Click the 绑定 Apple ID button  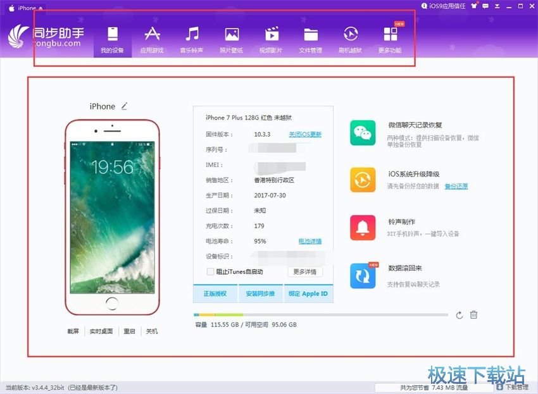pos(308,293)
